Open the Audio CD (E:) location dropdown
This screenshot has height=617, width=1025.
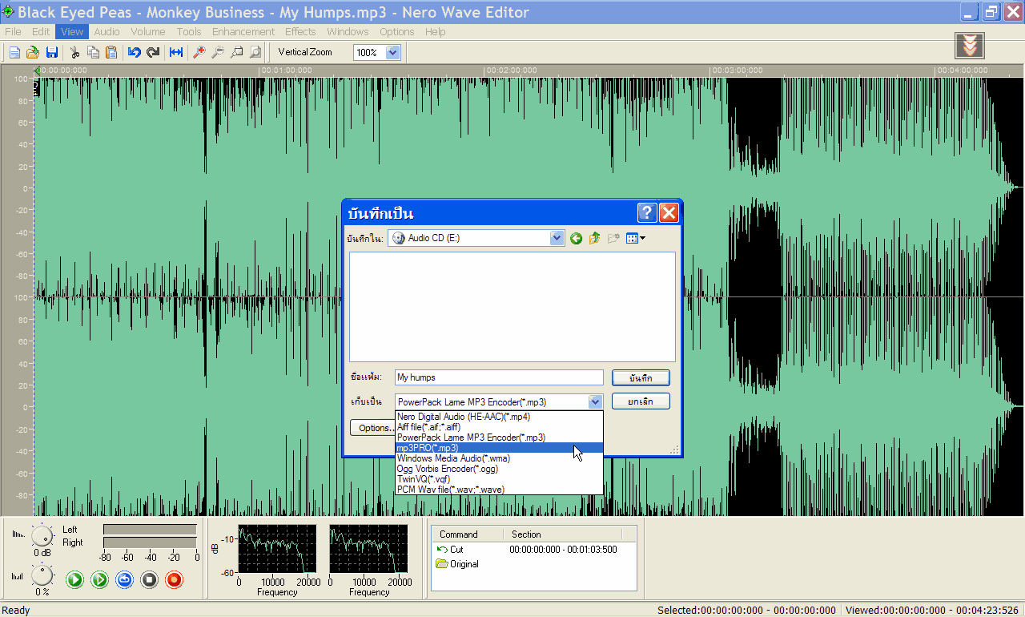557,238
